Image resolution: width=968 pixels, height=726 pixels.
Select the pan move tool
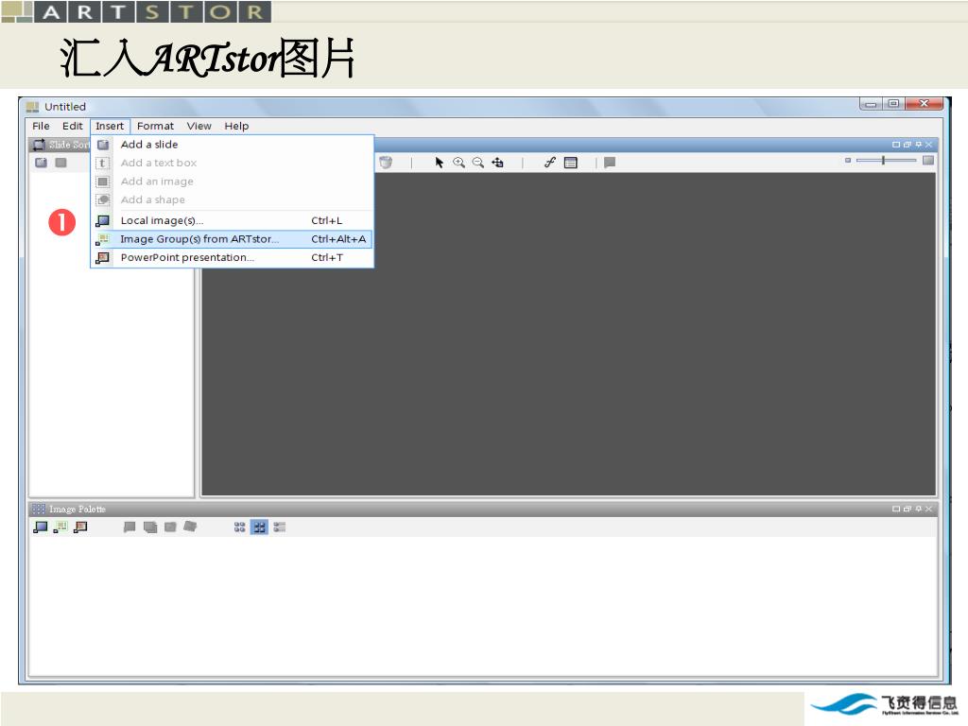click(x=497, y=163)
